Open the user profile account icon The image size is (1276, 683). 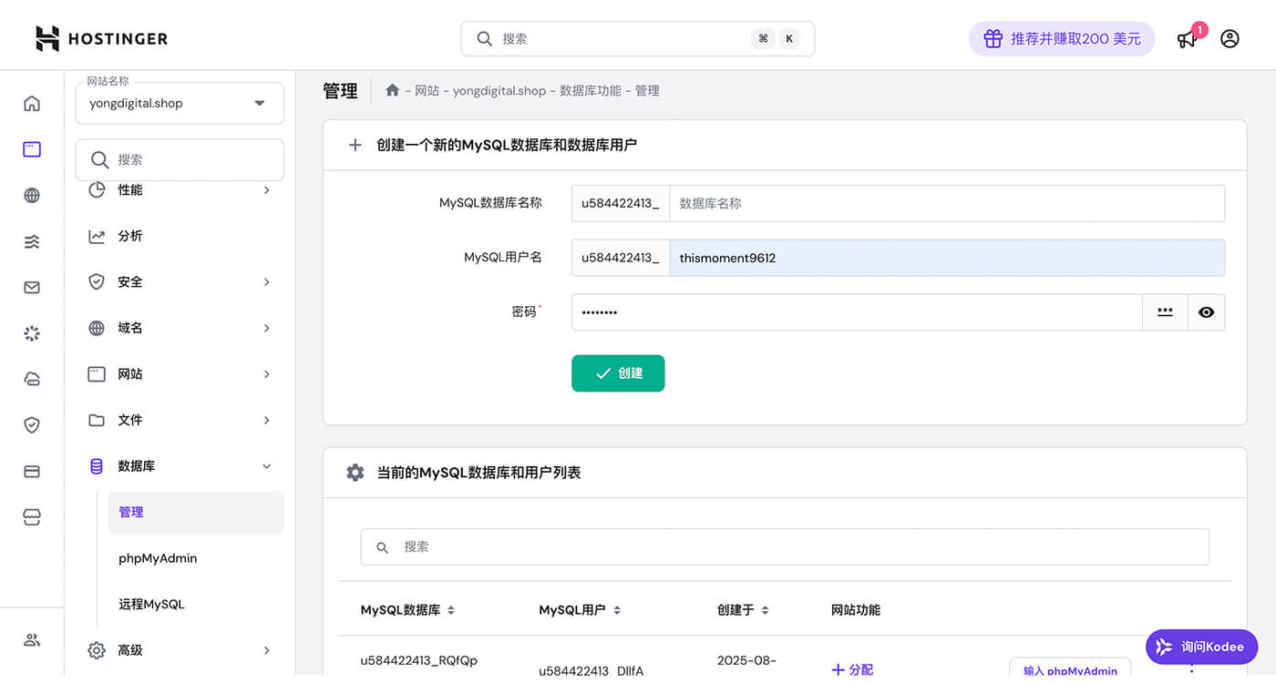click(x=1230, y=38)
